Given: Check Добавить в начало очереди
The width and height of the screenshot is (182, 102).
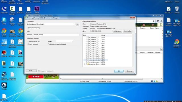Looking at the screenshot, I should [48, 44].
